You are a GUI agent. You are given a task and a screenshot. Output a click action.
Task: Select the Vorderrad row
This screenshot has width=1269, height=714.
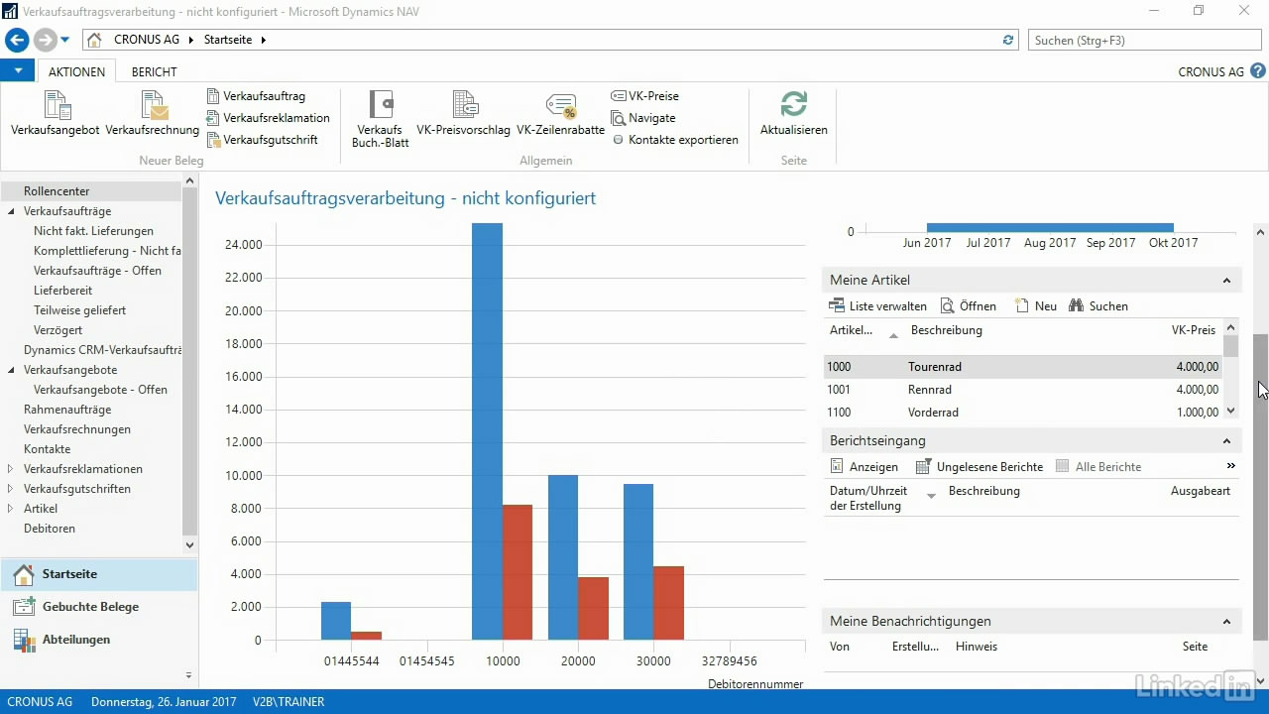click(x=1023, y=413)
